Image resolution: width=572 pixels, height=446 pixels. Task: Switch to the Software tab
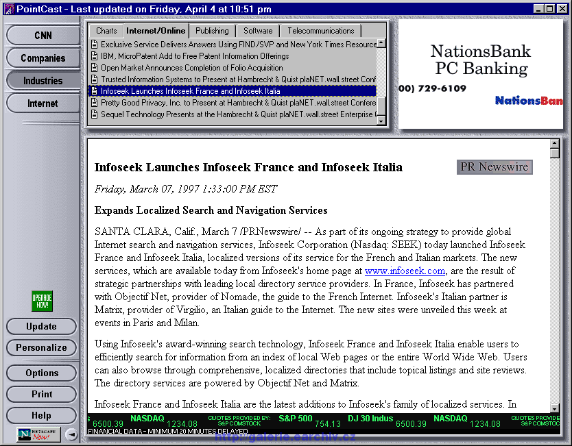pyautogui.click(x=258, y=31)
